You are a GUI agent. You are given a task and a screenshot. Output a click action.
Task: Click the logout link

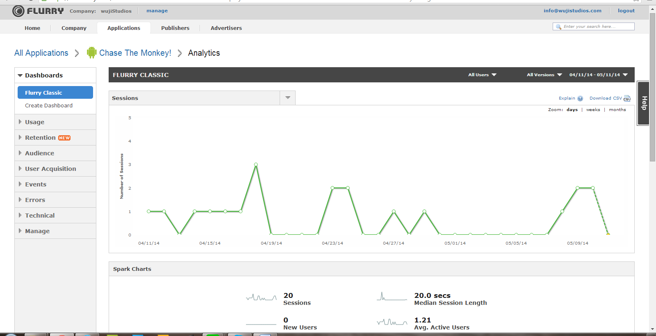pyautogui.click(x=626, y=11)
